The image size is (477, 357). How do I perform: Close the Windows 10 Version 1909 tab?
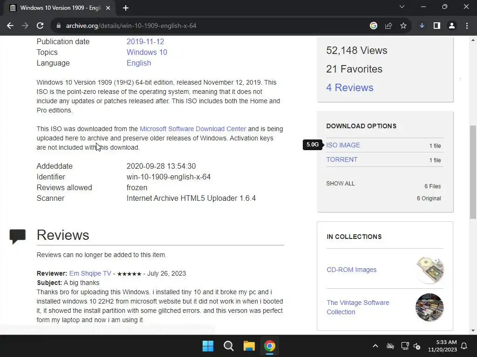[x=108, y=8]
